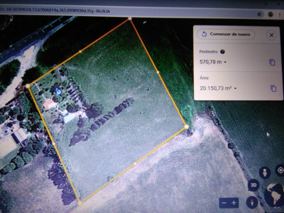Bookmark page with star icon
The image size is (284, 213).
pos(259,14)
